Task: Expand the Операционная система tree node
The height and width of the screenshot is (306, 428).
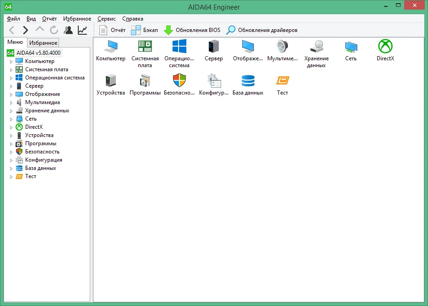Action: pos(11,78)
